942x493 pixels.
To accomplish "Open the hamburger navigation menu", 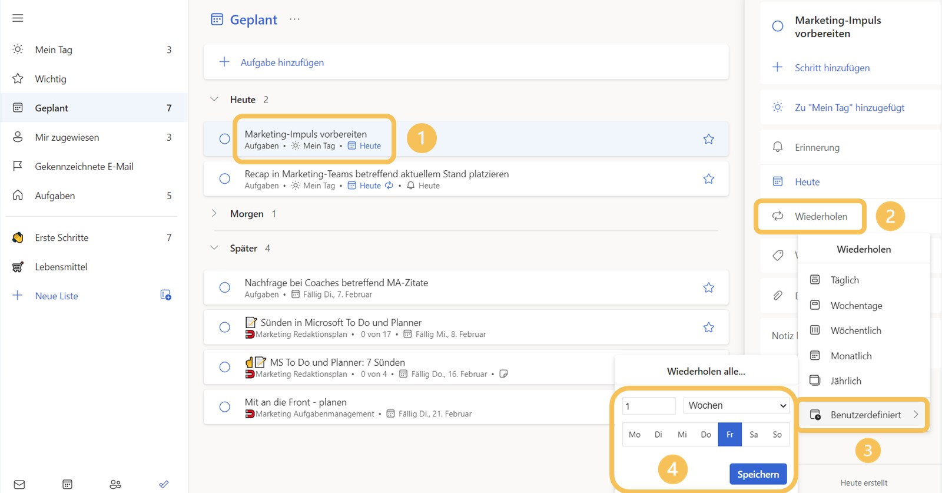I will tap(18, 18).
